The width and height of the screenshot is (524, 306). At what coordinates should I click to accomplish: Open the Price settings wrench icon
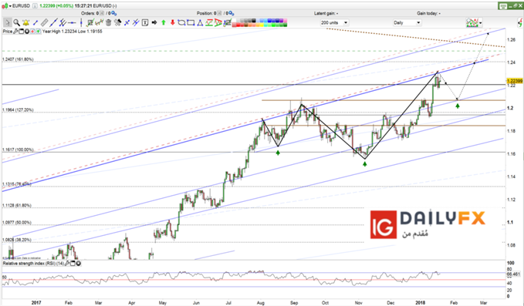pos(15,32)
